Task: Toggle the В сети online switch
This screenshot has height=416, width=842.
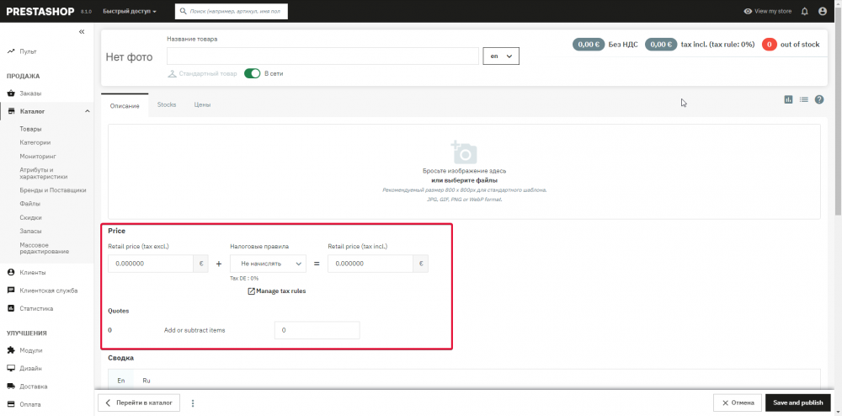Action: point(253,73)
